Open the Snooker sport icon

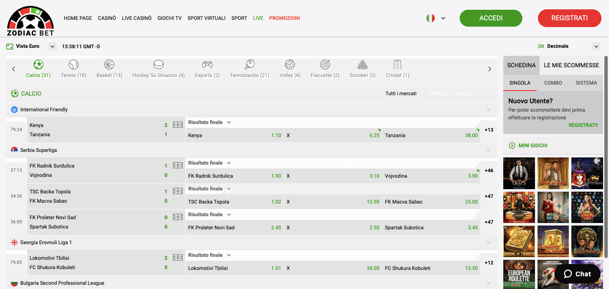(x=362, y=65)
